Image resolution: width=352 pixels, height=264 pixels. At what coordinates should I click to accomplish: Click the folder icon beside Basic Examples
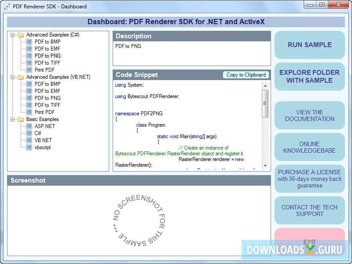coord(20,119)
